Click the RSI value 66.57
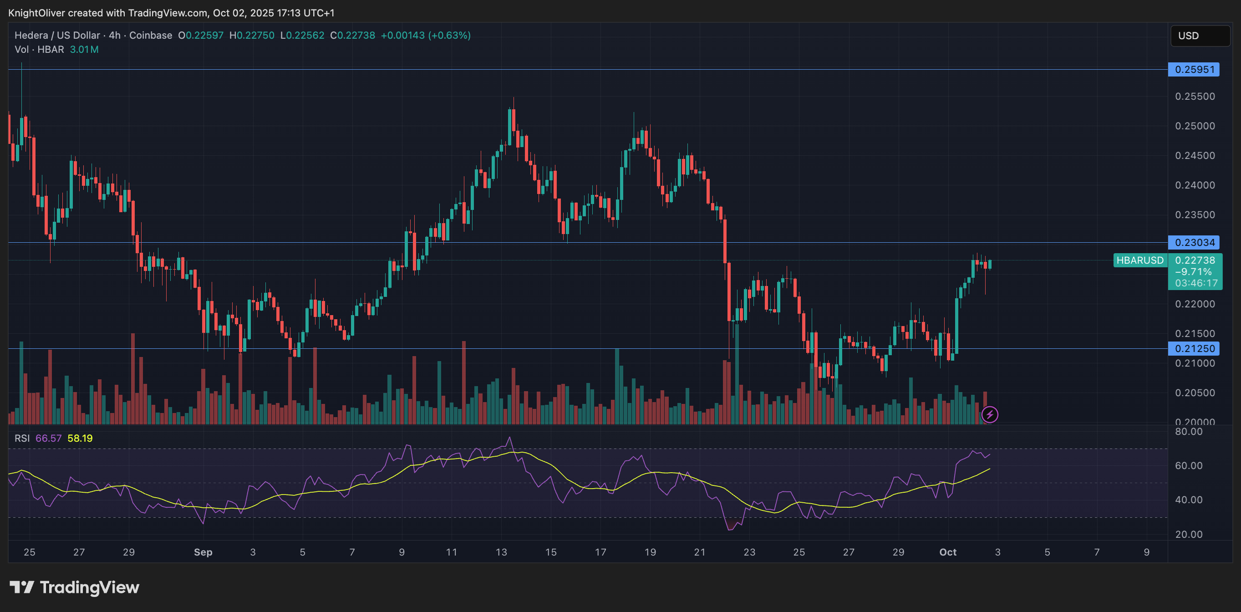 click(x=48, y=439)
